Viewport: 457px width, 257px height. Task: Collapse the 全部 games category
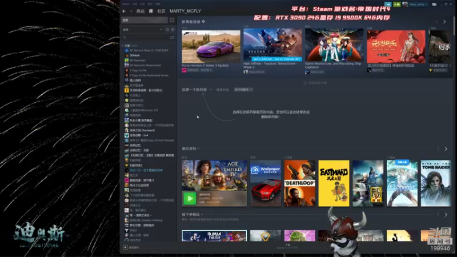pos(123,46)
